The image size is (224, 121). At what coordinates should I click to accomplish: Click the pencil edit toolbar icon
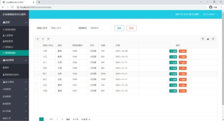43,39
